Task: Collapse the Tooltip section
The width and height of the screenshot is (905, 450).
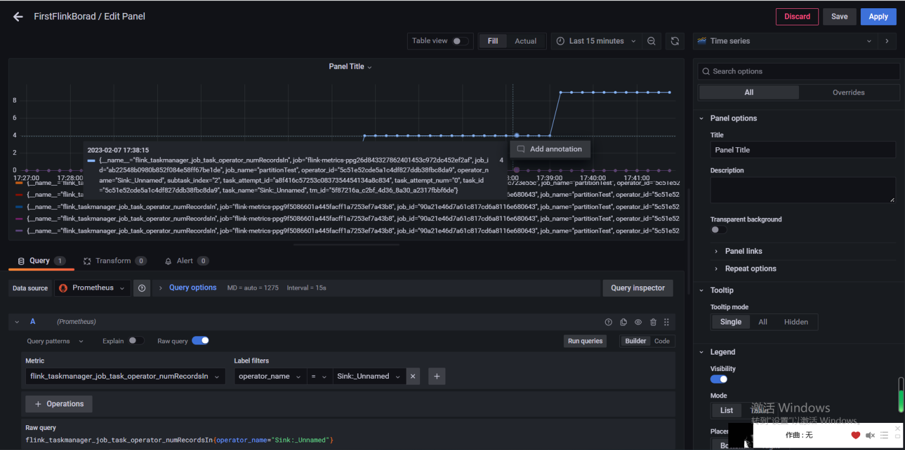Action: click(x=722, y=290)
